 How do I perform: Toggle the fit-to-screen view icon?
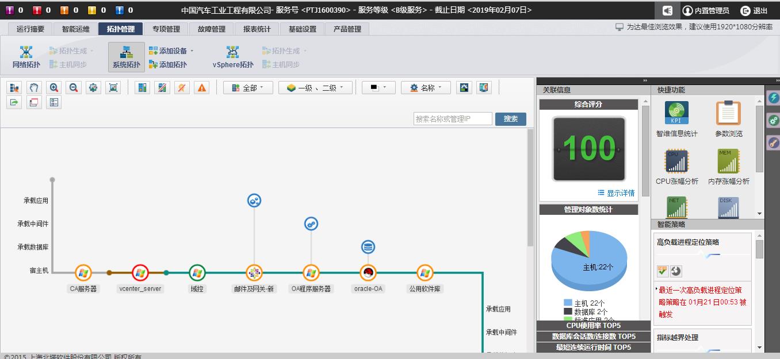113,87
